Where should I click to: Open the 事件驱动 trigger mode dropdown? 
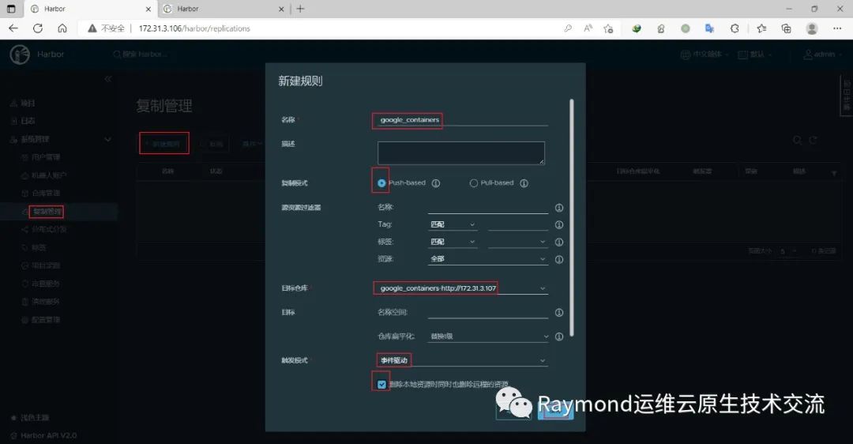462,360
